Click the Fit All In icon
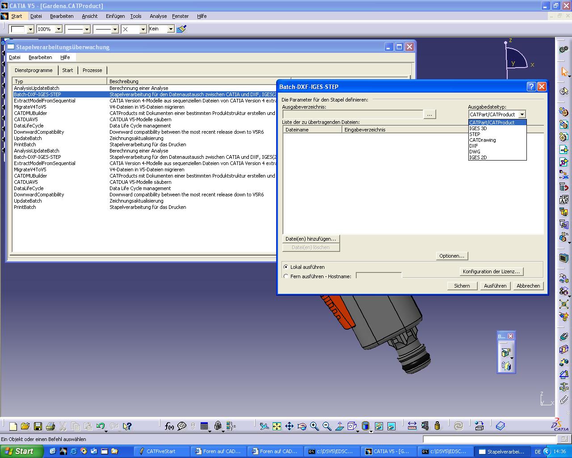Screen dimensions: 572x458 [x=277, y=426]
